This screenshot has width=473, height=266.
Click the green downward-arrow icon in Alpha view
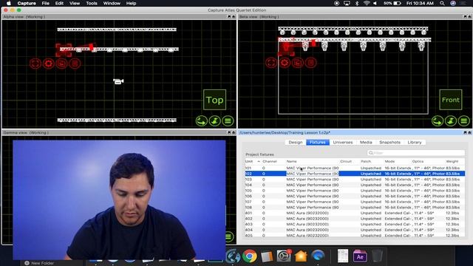[215, 121]
